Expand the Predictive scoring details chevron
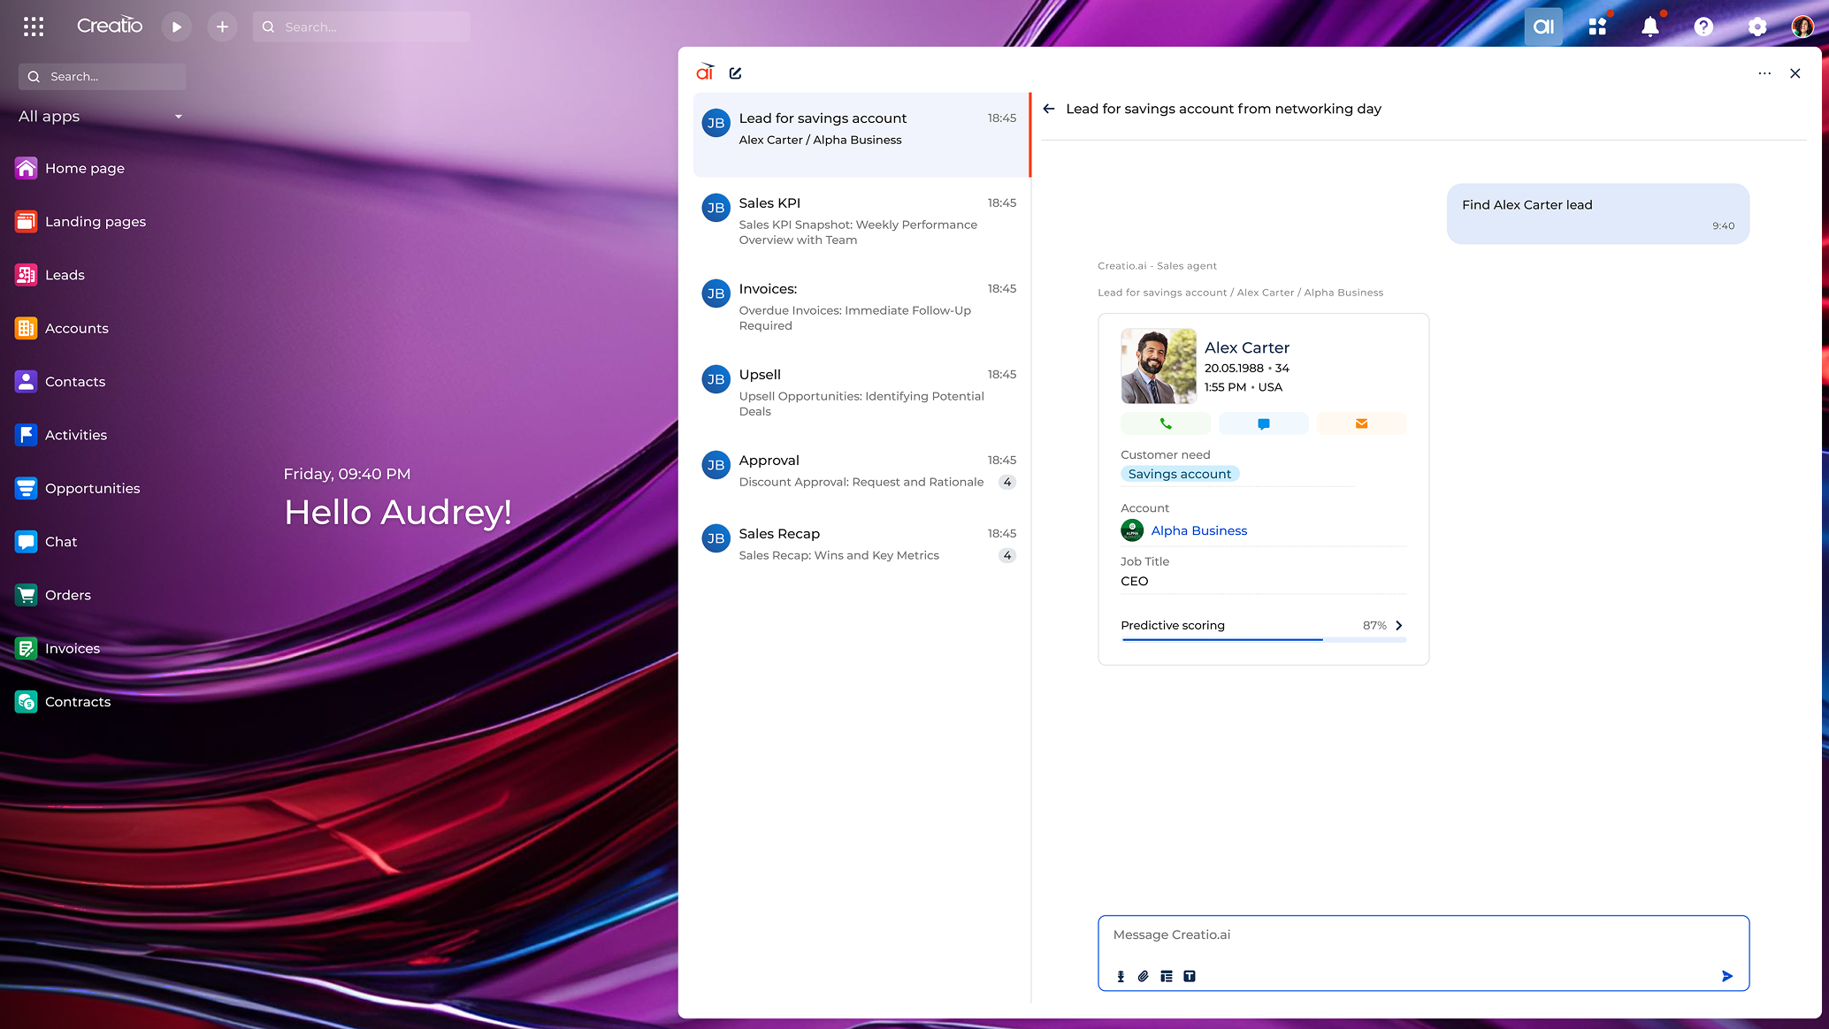 point(1398,625)
